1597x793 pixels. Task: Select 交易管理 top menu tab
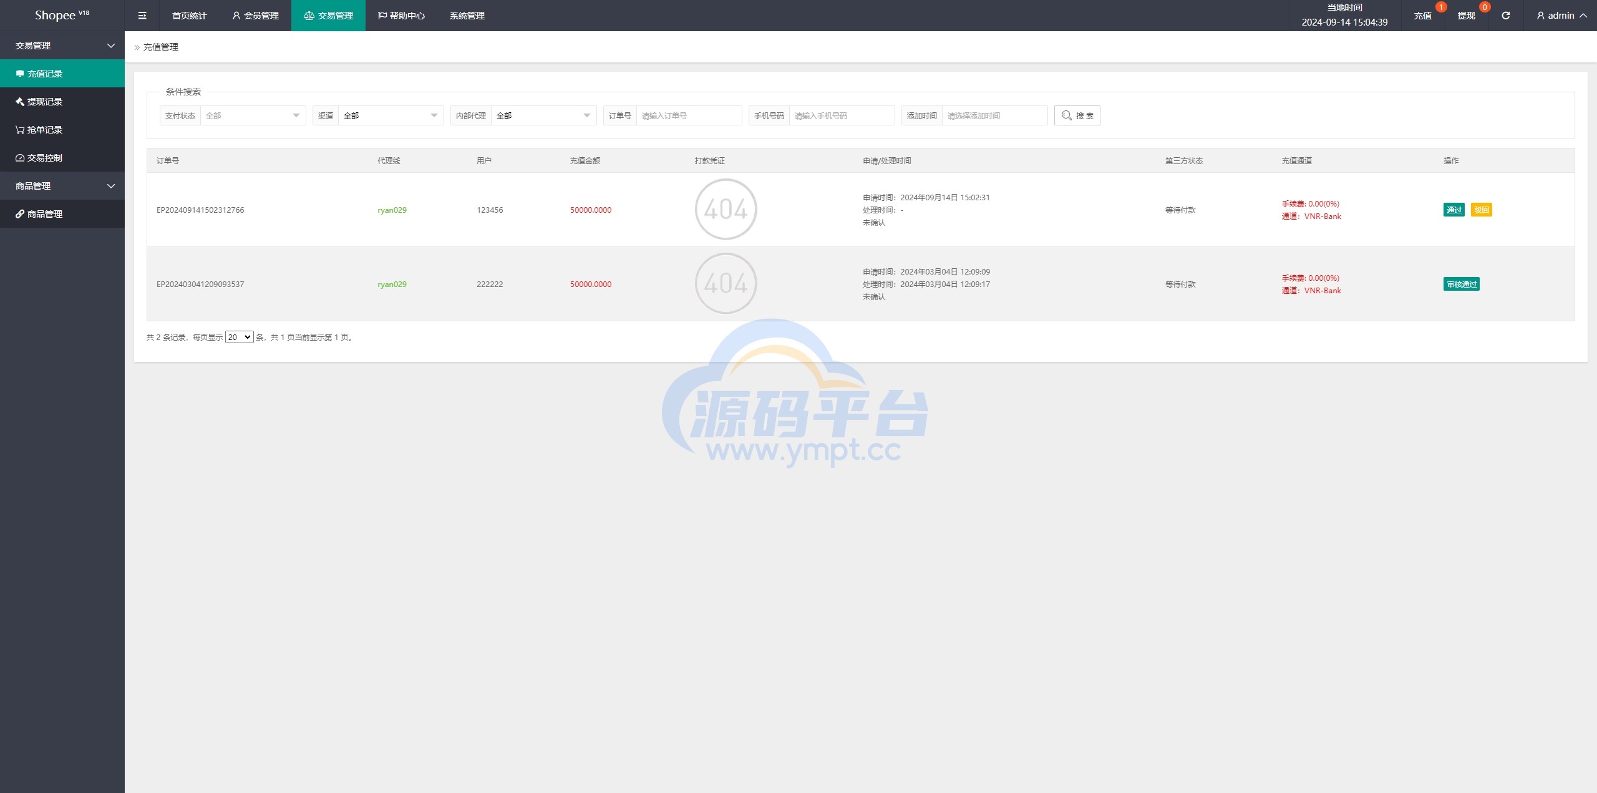(328, 16)
